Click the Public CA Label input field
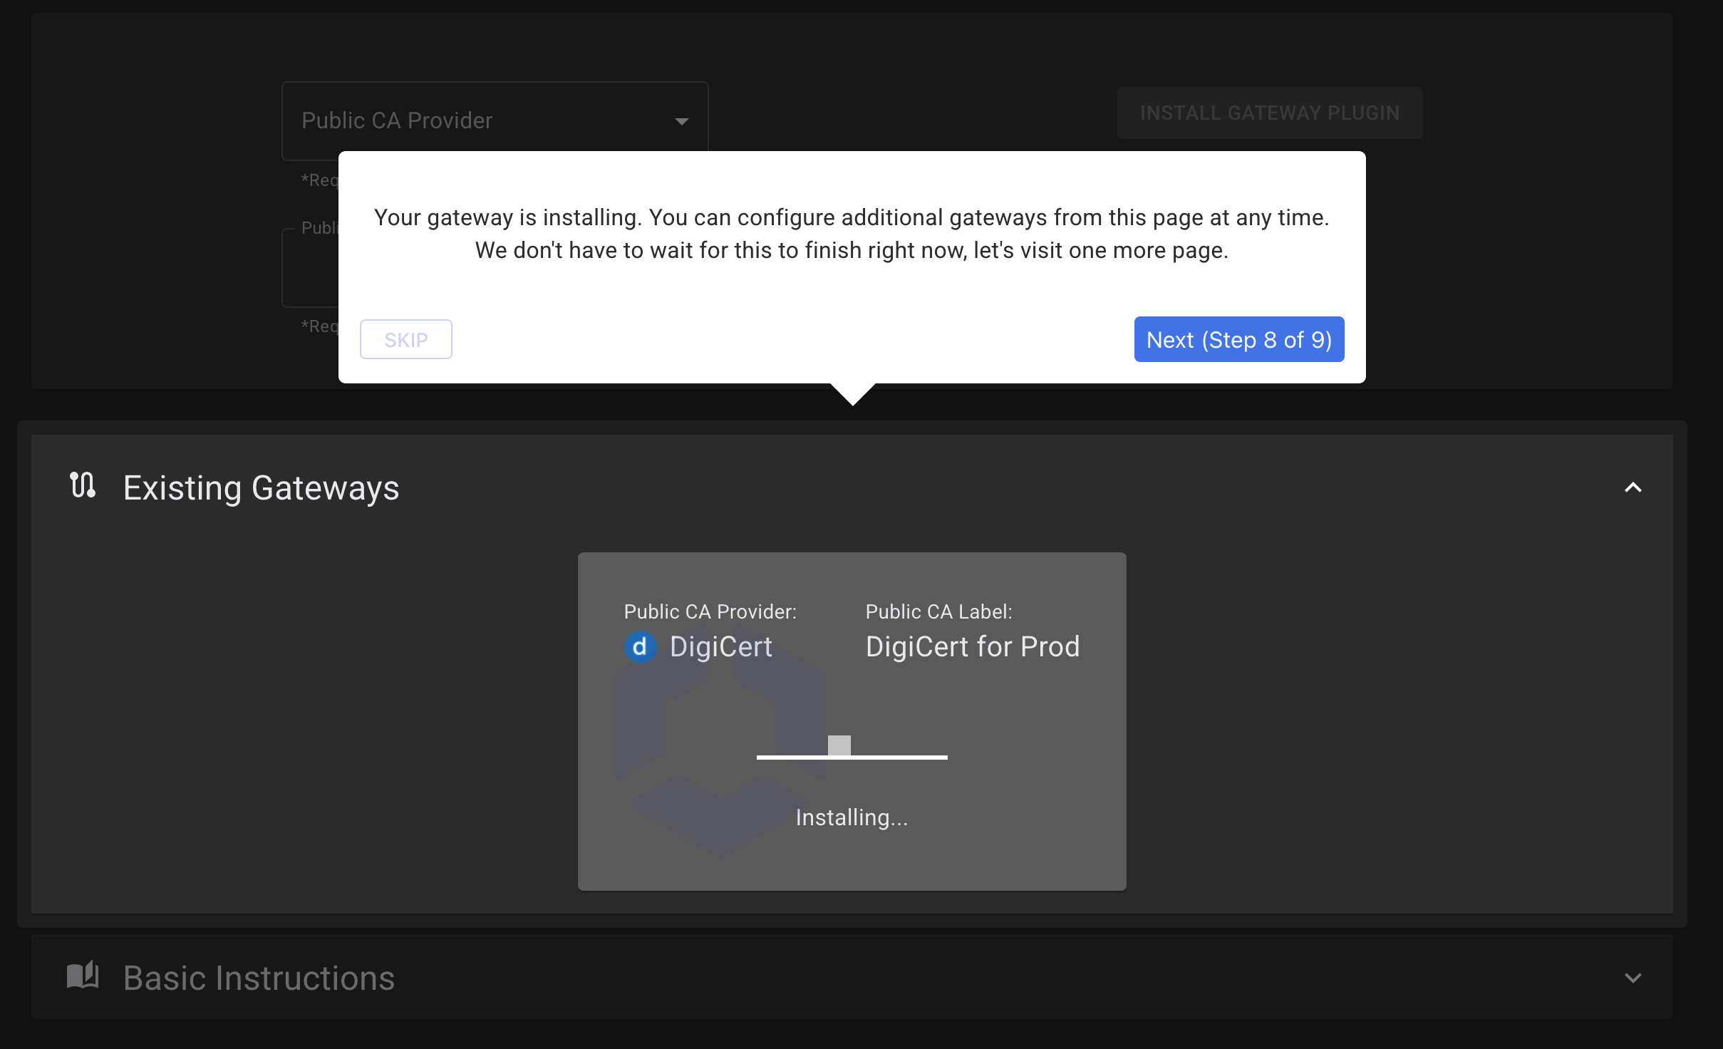The image size is (1723, 1049). coord(310,269)
